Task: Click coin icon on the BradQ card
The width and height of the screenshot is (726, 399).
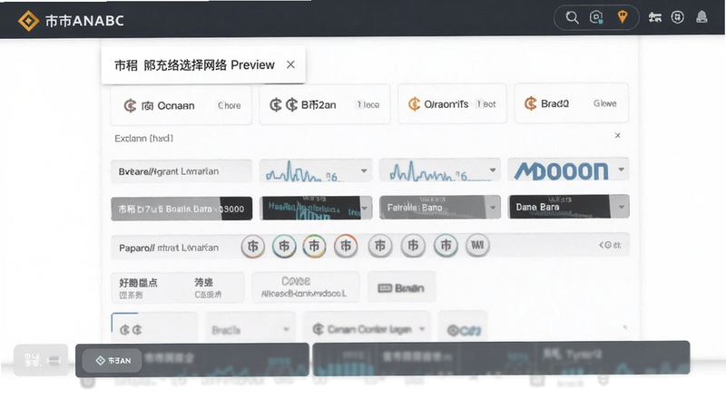Action: pos(530,103)
